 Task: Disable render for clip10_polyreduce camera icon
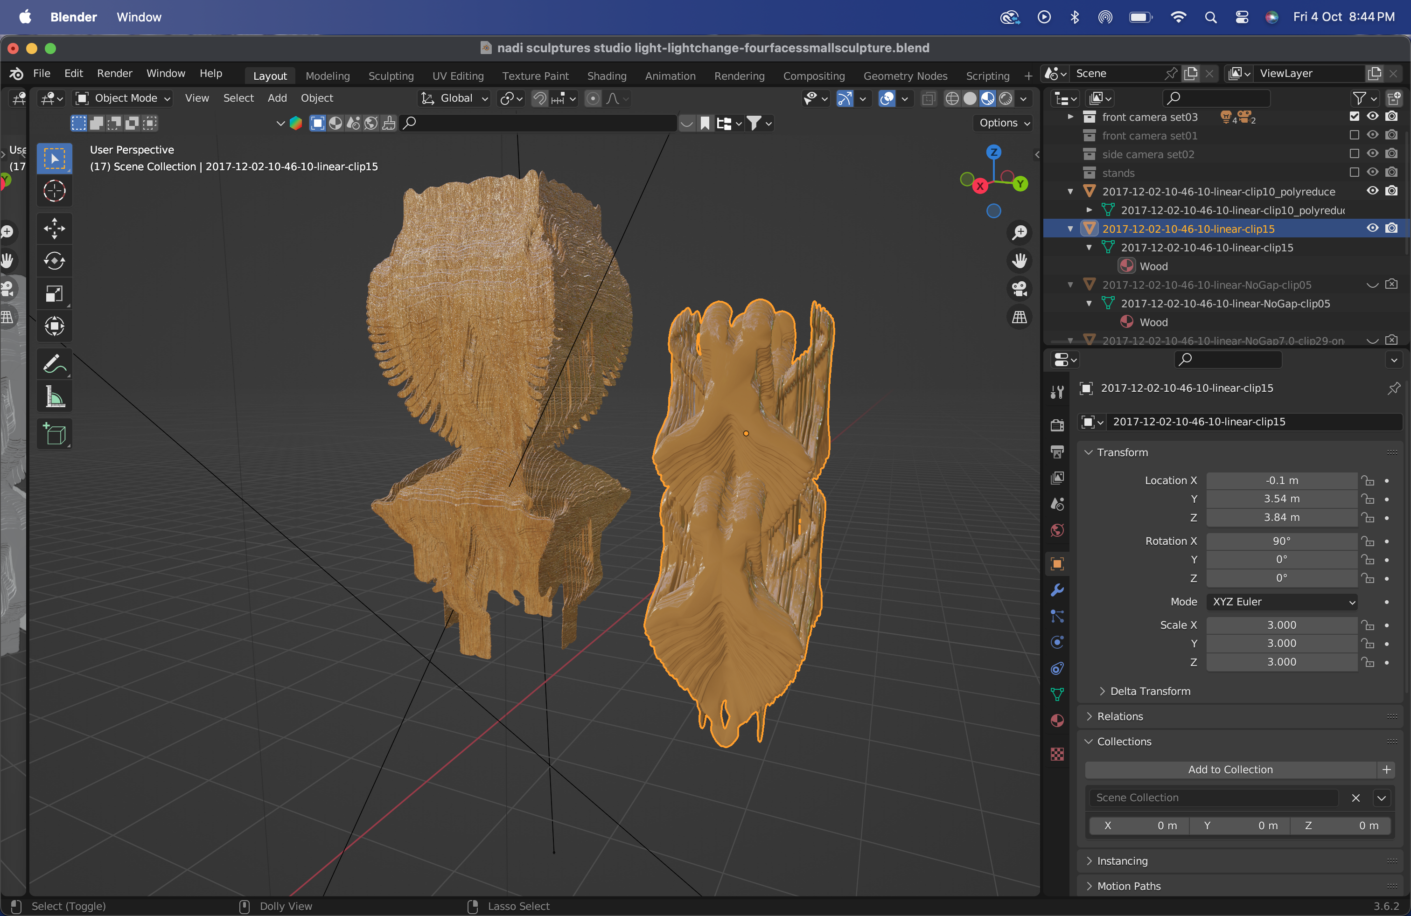(1391, 191)
